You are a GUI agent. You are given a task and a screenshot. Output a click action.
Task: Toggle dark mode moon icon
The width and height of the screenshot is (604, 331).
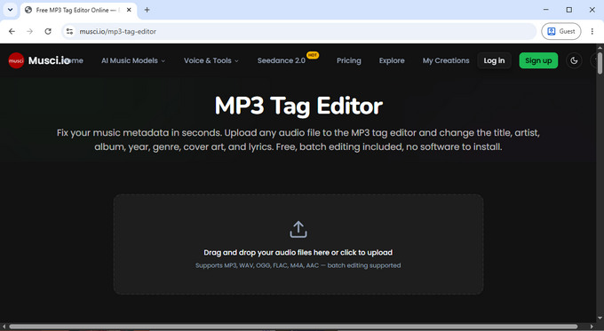coord(574,60)
